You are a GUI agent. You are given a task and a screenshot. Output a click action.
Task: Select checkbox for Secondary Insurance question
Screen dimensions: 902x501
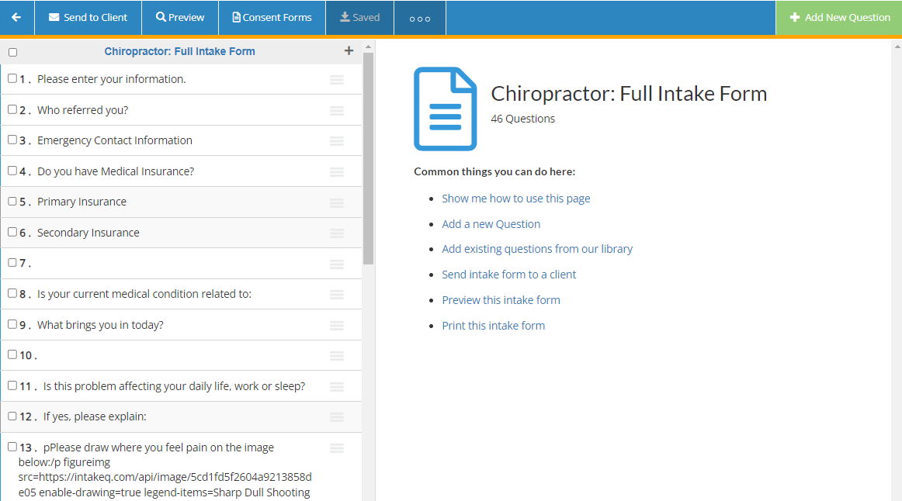[12, 232]
